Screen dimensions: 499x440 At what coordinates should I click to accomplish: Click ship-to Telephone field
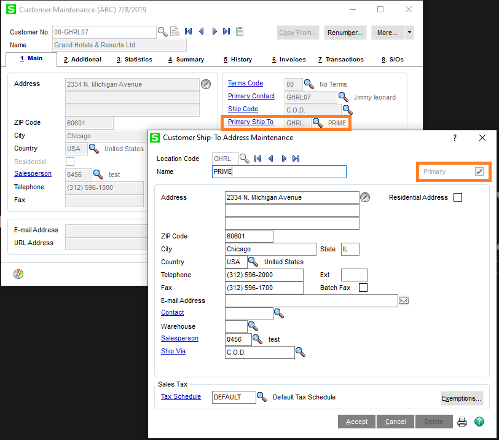tap(264, 275)
